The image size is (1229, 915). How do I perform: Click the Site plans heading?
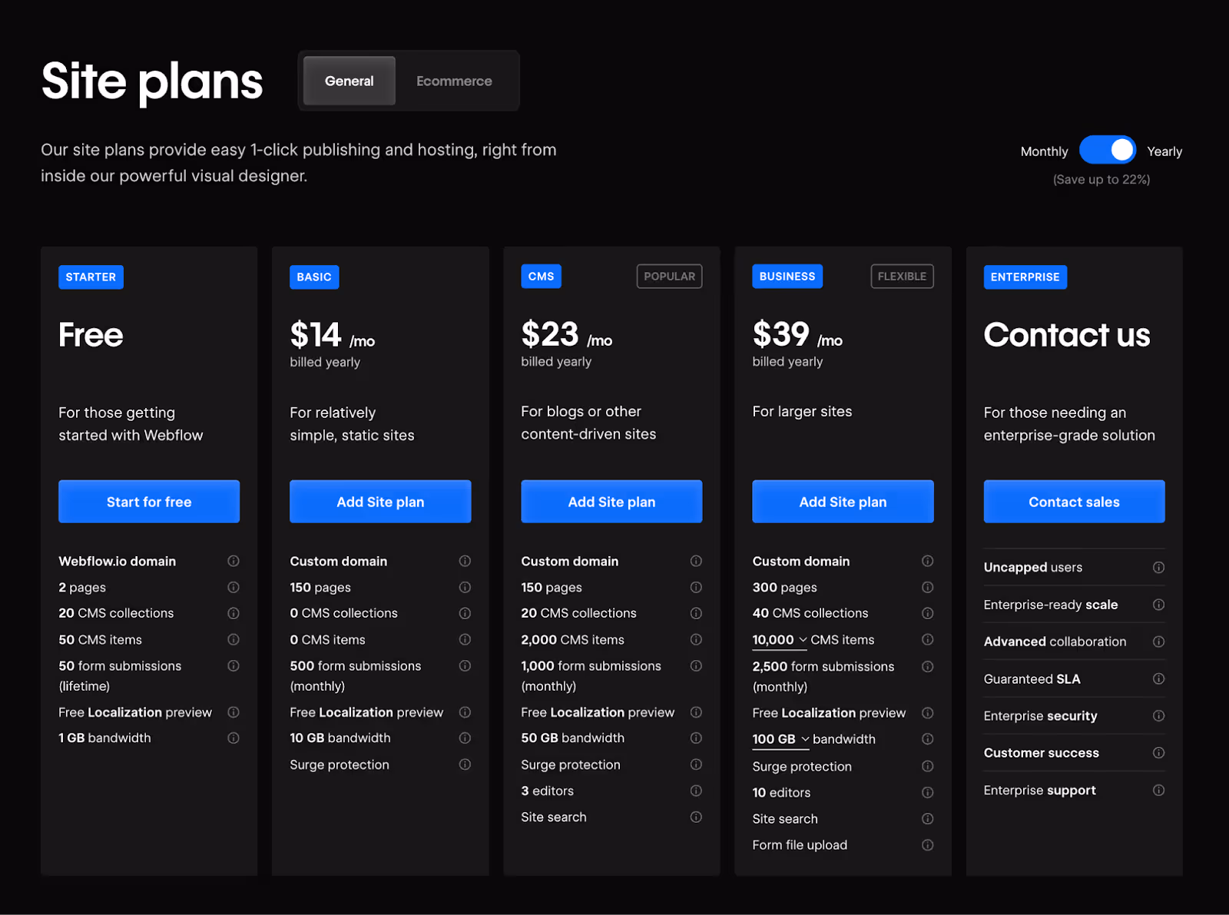coord(152,81)
